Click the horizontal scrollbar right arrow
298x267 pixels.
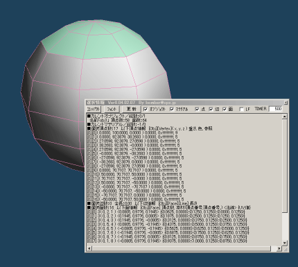click(279, 248)
